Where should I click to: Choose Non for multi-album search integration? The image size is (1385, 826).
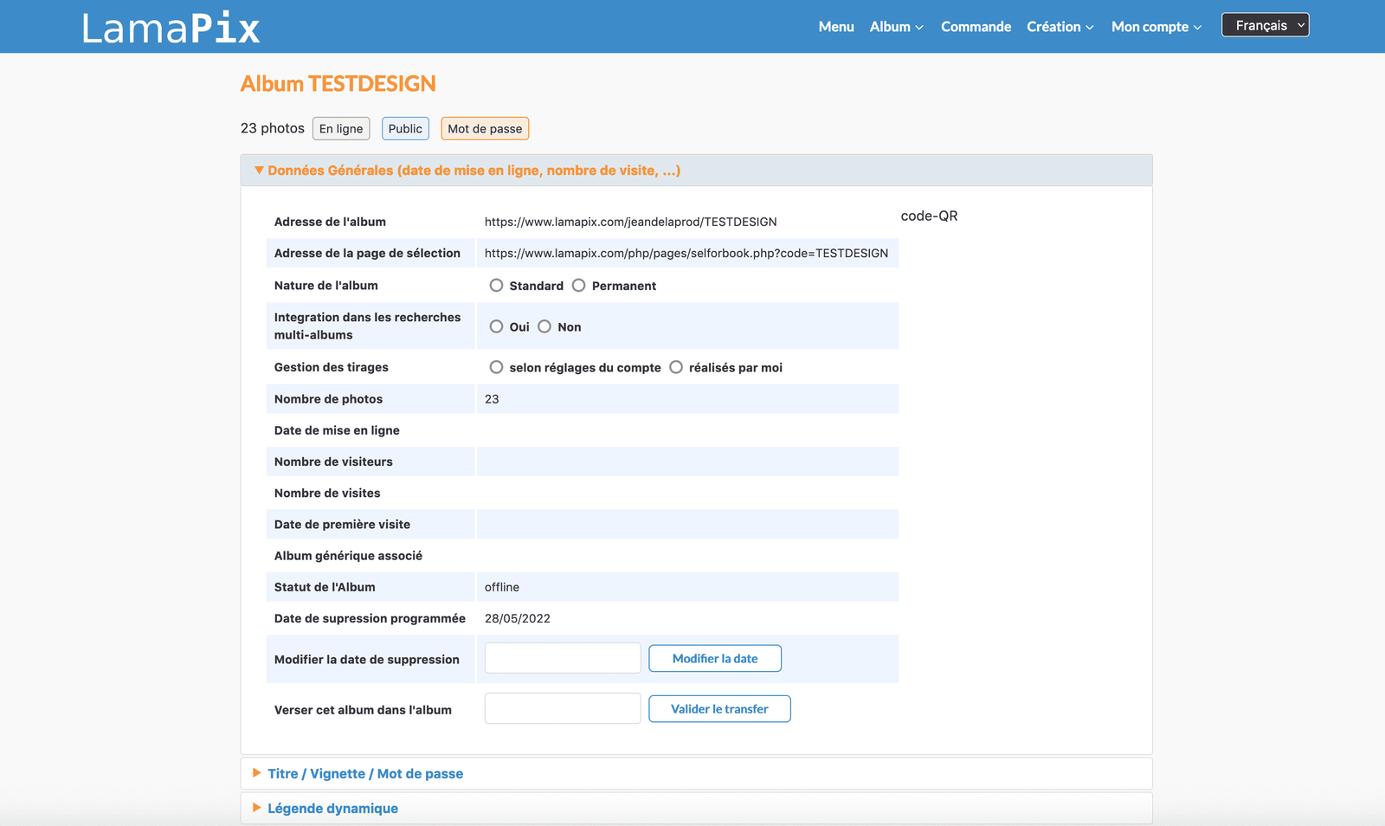pyautogui.click(x=544, y=326)
